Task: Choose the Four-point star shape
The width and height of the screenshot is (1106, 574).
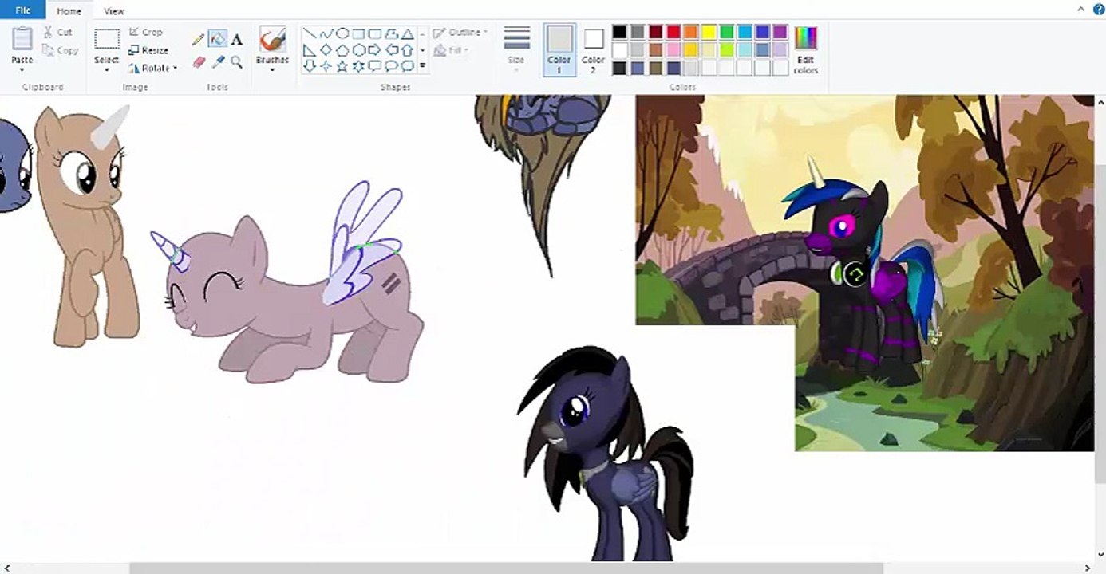Action: pyautogui.click(x=326, y=65)
